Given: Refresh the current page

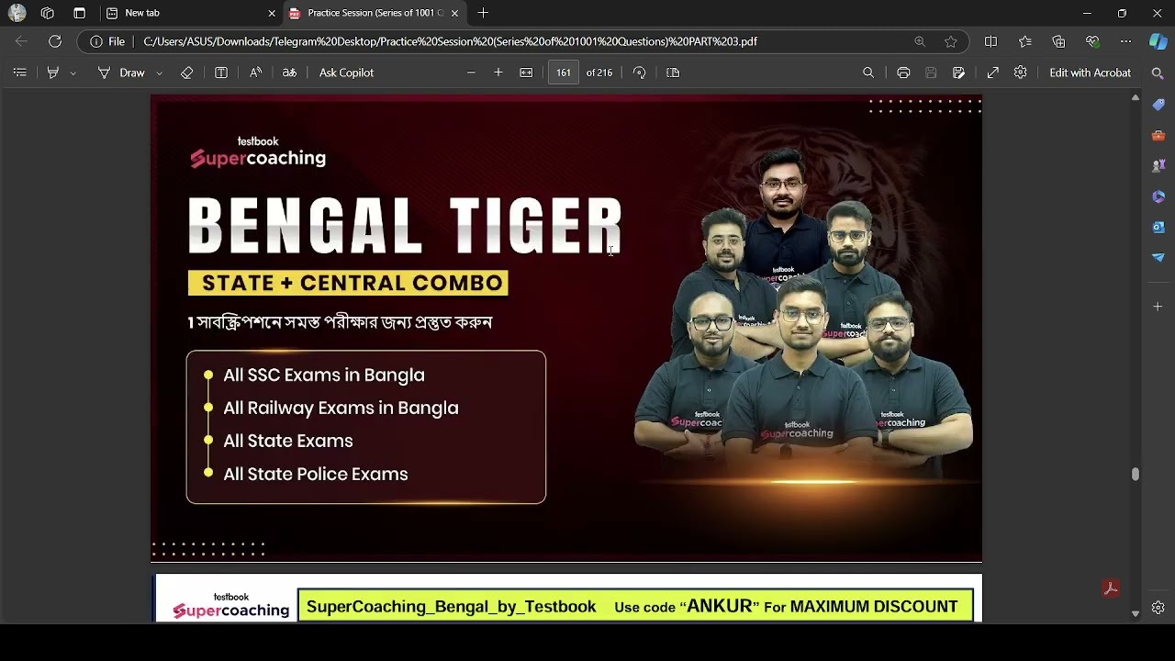Looking at the screenshot, I should pos(55,41).
